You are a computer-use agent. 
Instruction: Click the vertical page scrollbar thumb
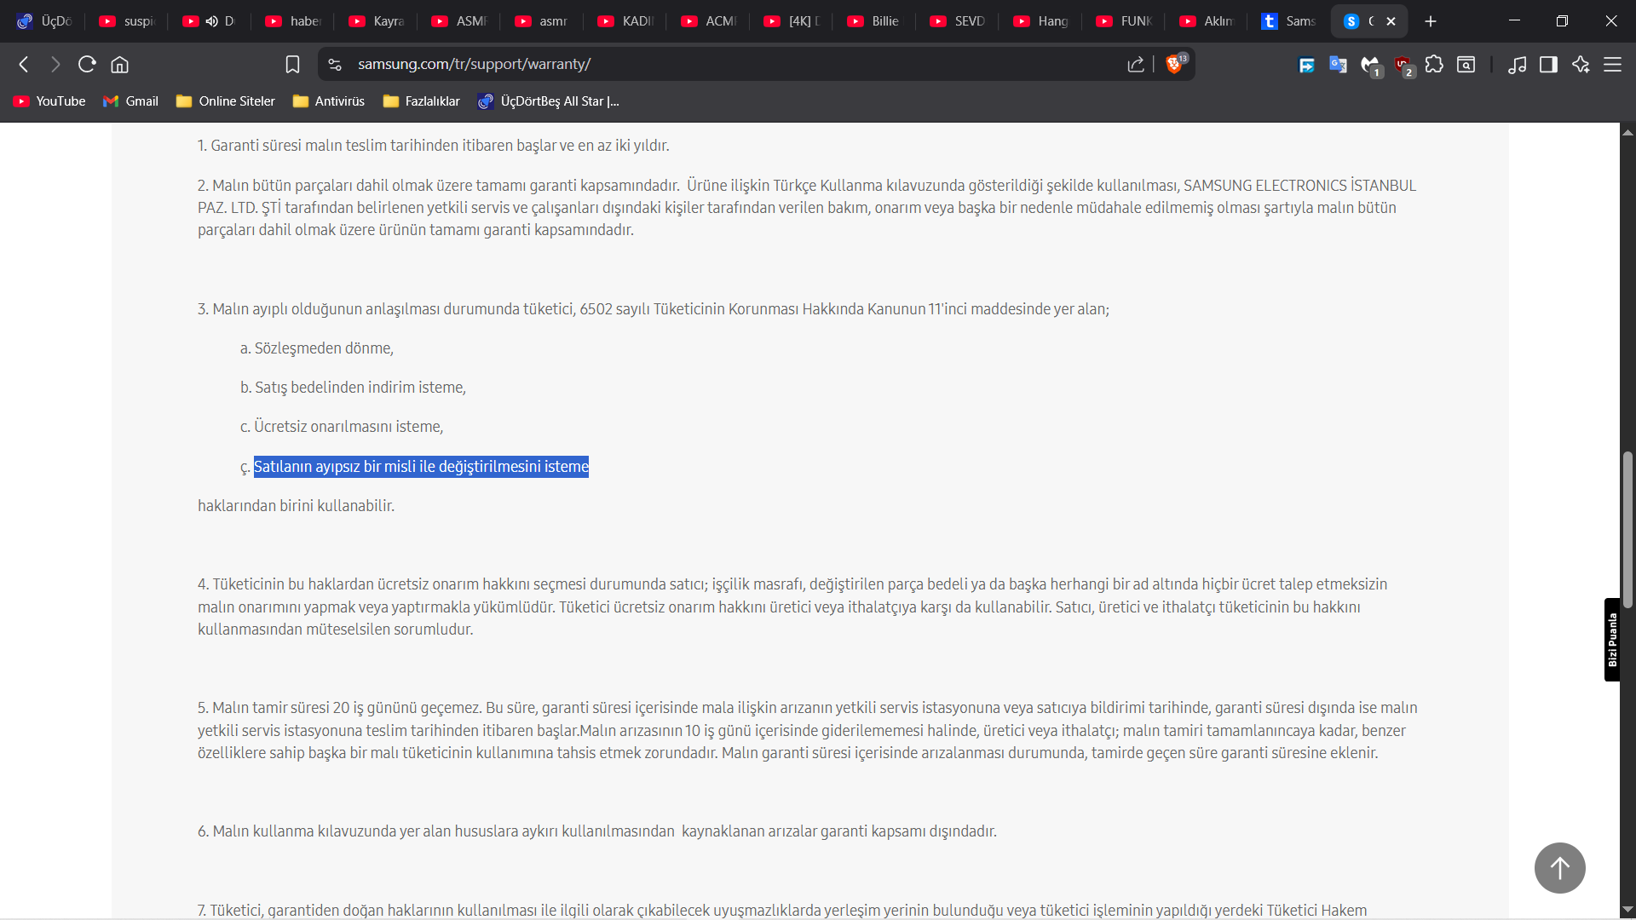point(1627,530)
